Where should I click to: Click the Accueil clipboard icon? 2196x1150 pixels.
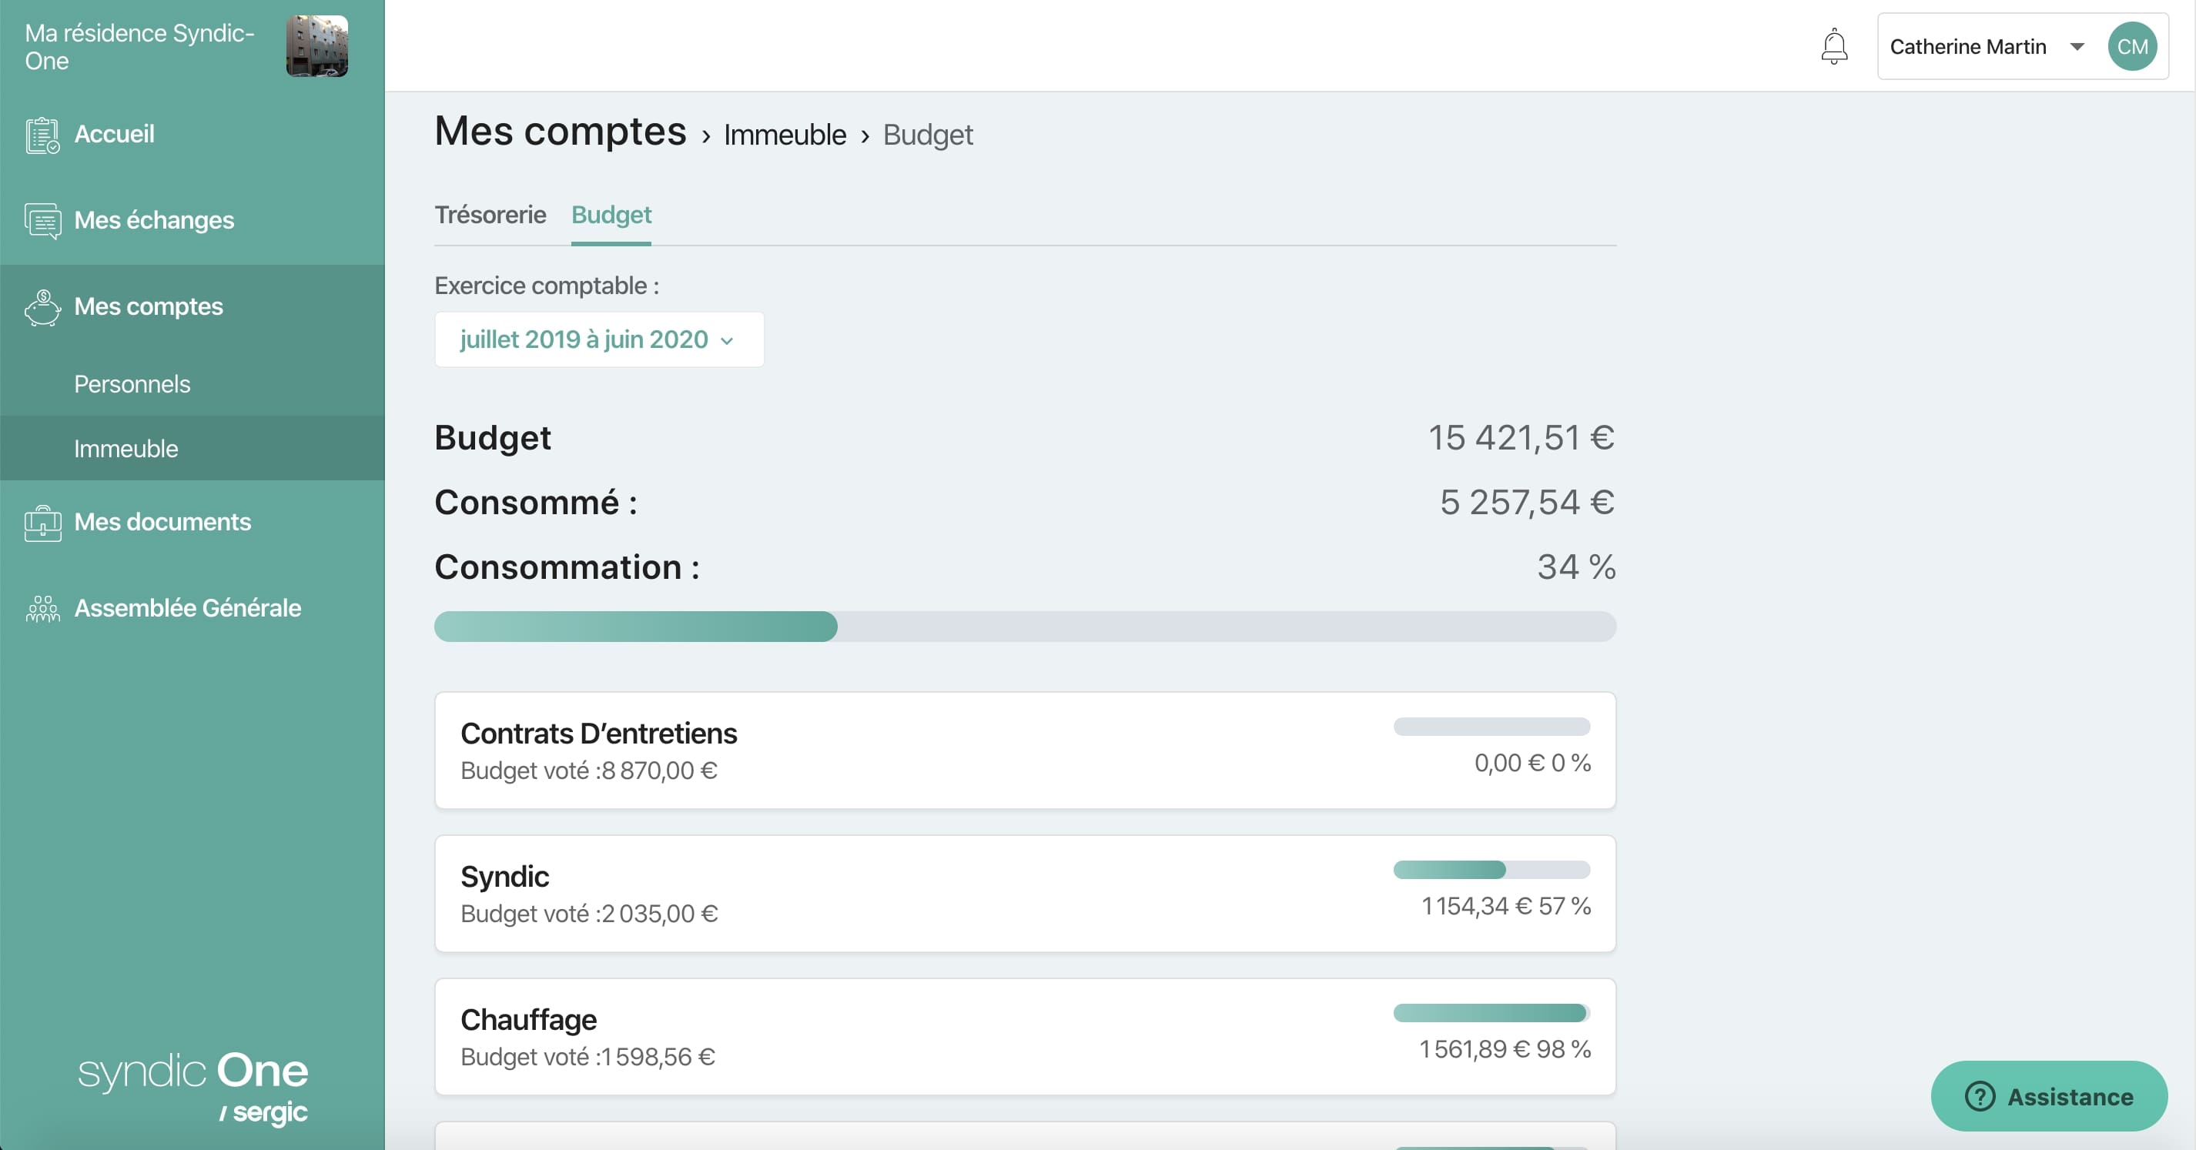coord(42,135)
